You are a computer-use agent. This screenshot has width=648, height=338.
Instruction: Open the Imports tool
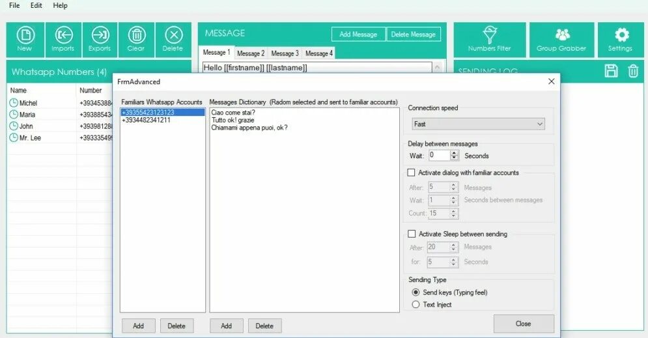63,40
